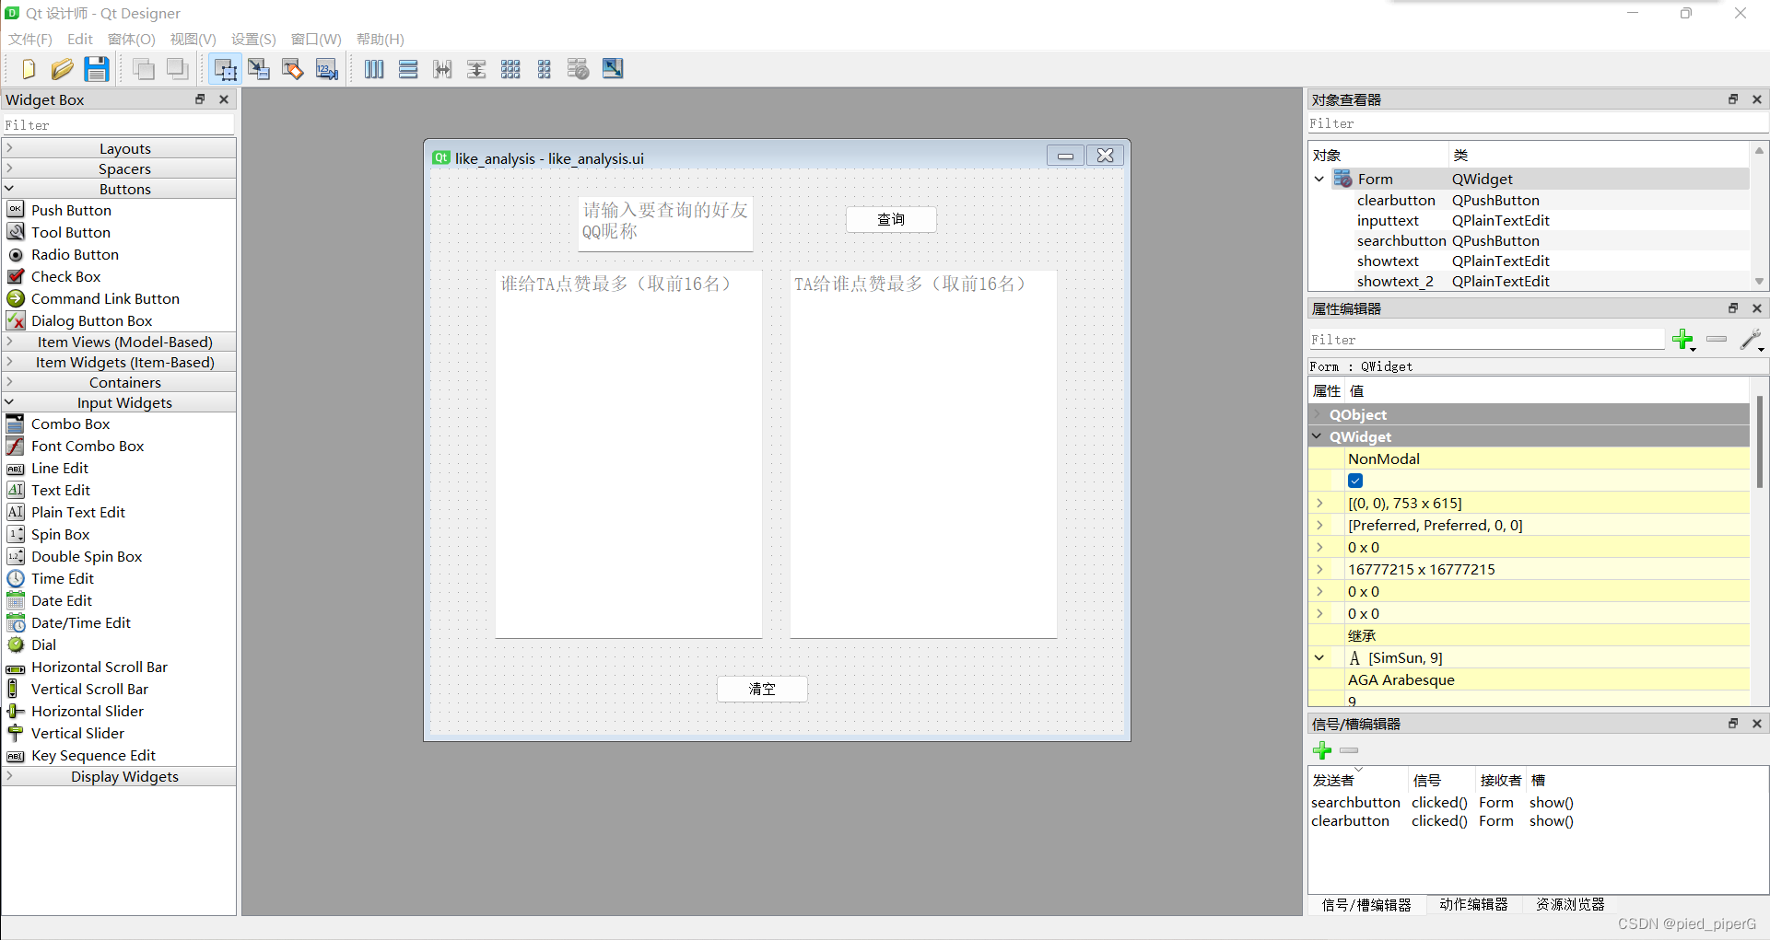This screenshot has height=940, width=1770.
Task: Apply Lay Out Vertically icon
Action: coord(408,69)
